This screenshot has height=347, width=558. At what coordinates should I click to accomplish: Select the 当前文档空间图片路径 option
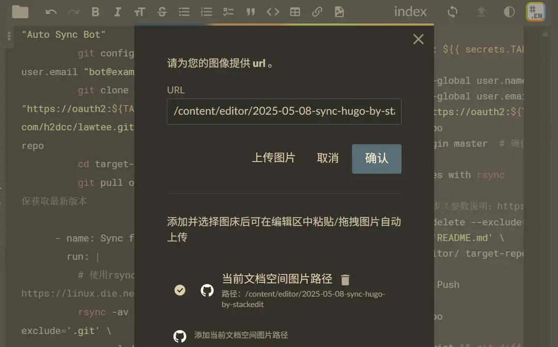point(180,290)
